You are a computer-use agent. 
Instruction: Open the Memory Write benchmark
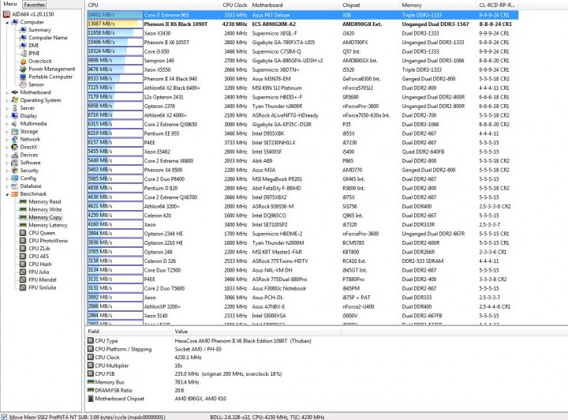[x=45, y=209]
